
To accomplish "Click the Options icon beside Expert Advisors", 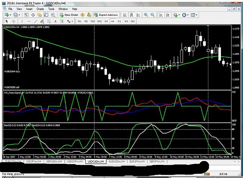I will (x=89, y=15).
